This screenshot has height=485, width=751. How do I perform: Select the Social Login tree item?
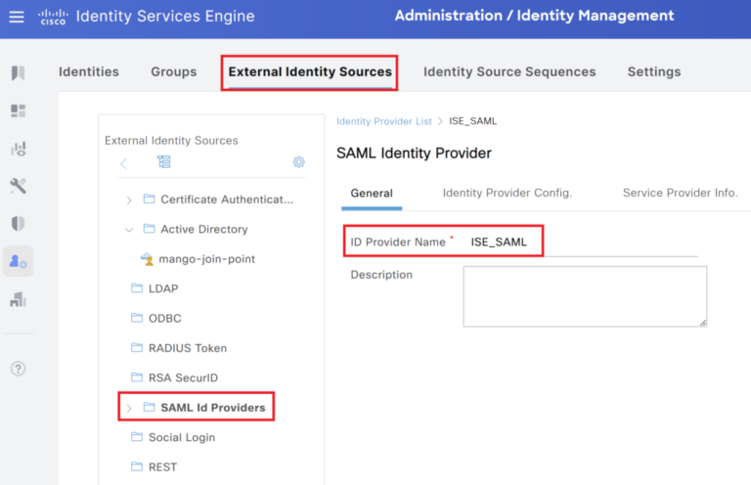[182, 437]
